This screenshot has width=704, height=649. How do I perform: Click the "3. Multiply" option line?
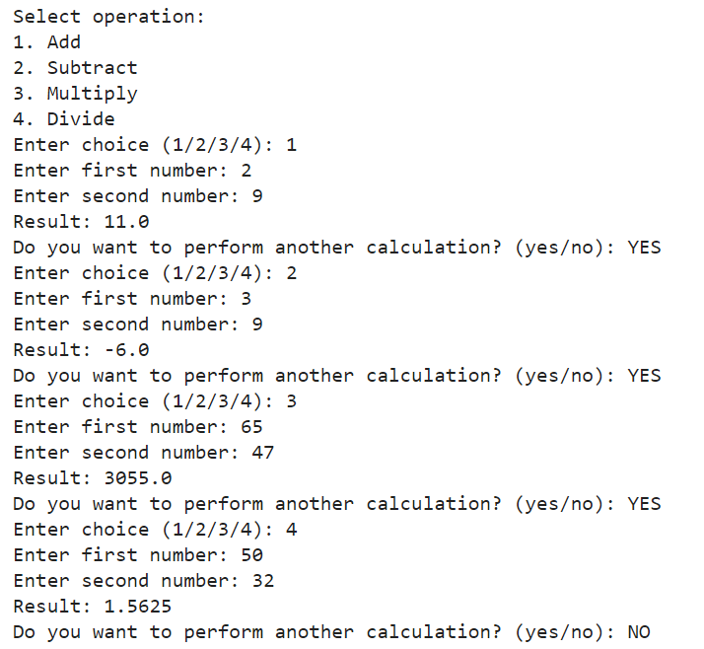75,94
